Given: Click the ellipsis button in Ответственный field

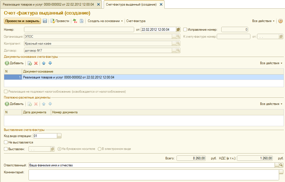Looking at the screenshot, I should coord(277,165).
